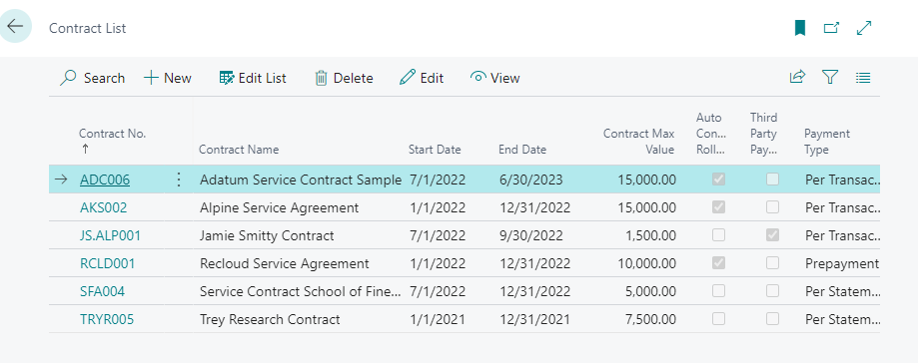
Task: Click Trey Research Contract cell
Action: point(270,319)
